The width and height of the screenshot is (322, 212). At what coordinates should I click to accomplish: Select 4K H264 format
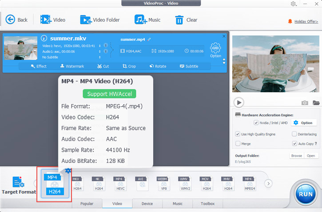point(99,184)
